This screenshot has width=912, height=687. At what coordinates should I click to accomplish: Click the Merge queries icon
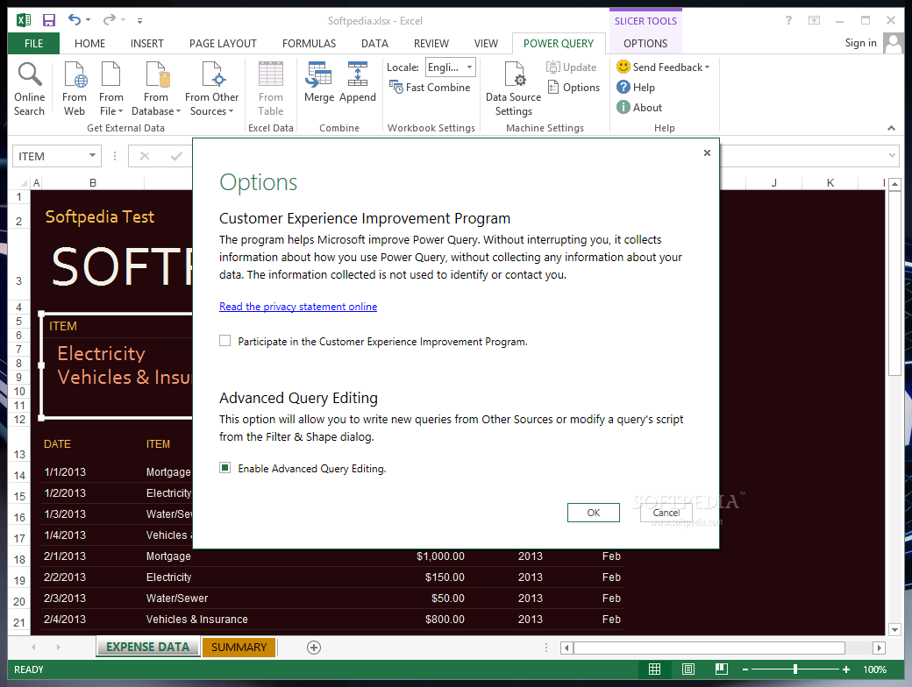tap(318, 82)
